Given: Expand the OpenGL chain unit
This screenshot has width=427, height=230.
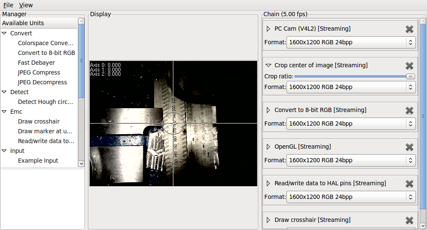Looking at the screenshot, I should coord(268,147).
